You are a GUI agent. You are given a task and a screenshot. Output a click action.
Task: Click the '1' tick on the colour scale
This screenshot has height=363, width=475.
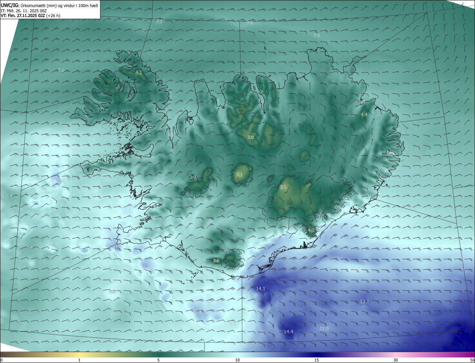click(x=79, y=360)
